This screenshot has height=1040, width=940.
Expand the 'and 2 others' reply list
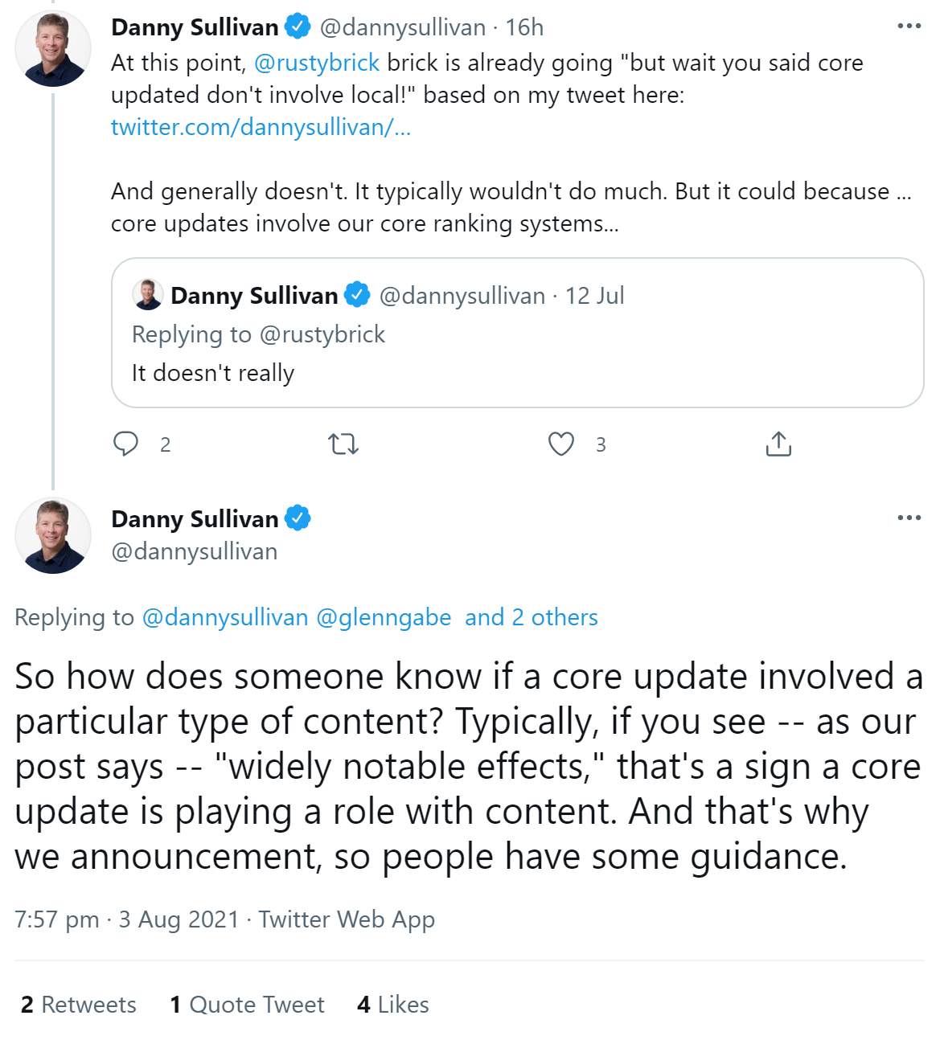pyautogui.click(x=531, y=617)
